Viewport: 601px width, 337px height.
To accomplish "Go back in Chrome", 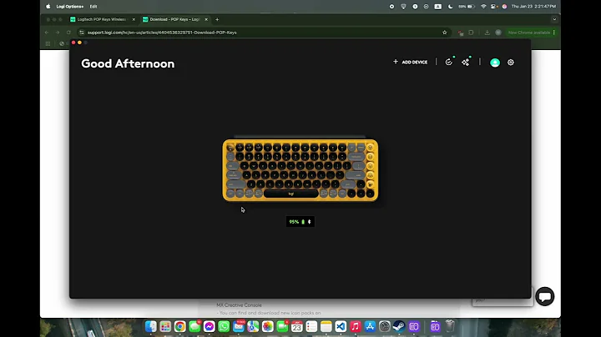I will (47, 33).
